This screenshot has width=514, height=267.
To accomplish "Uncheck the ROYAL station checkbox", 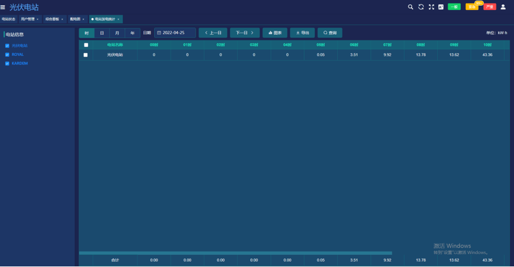I will (x=7, y=54).
